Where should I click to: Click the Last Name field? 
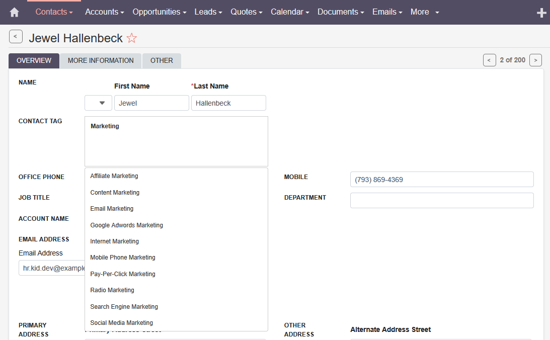tap(228, 103)
